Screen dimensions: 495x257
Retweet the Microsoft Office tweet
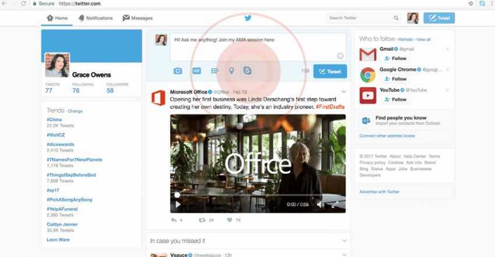click(201, 220)
